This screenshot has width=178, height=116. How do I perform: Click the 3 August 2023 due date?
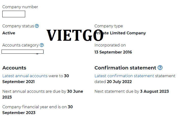154,91
